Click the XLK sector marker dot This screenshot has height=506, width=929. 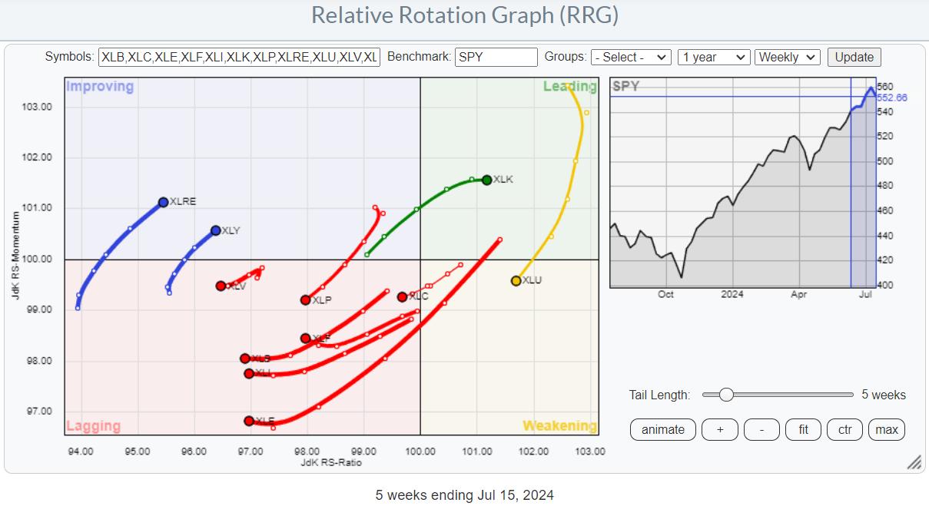click(x=486, y=180)
